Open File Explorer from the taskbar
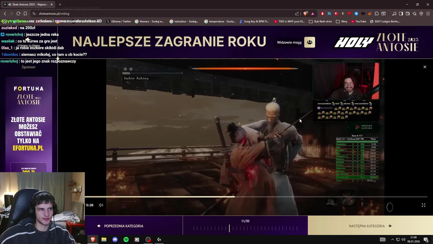 (104, 240)
